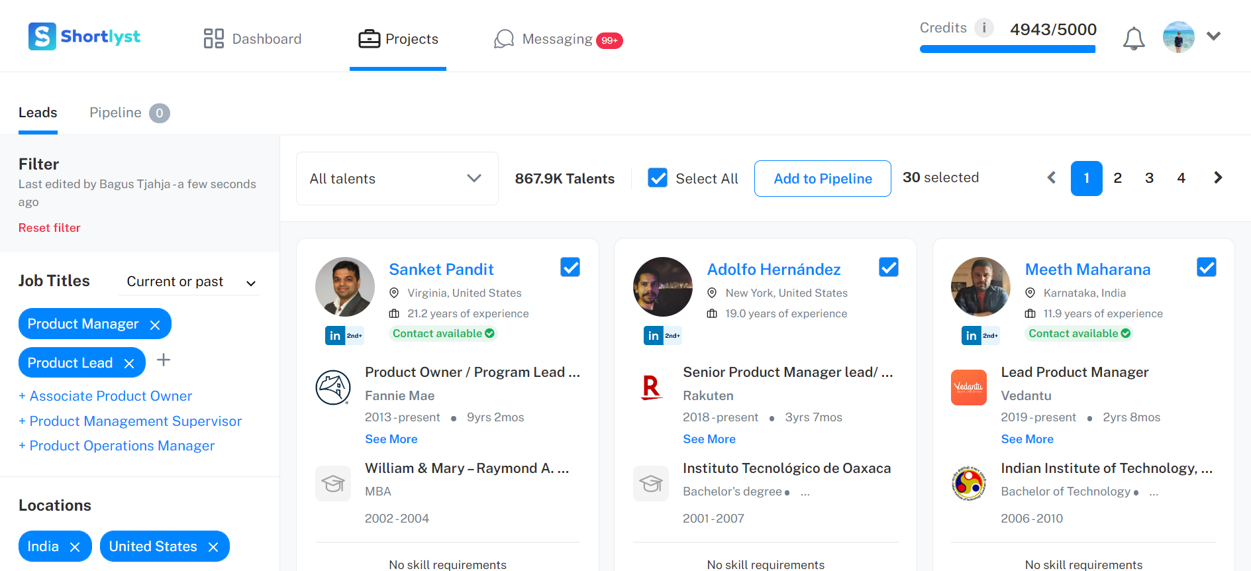Remove the United States location tag

(x=213, y=547)
